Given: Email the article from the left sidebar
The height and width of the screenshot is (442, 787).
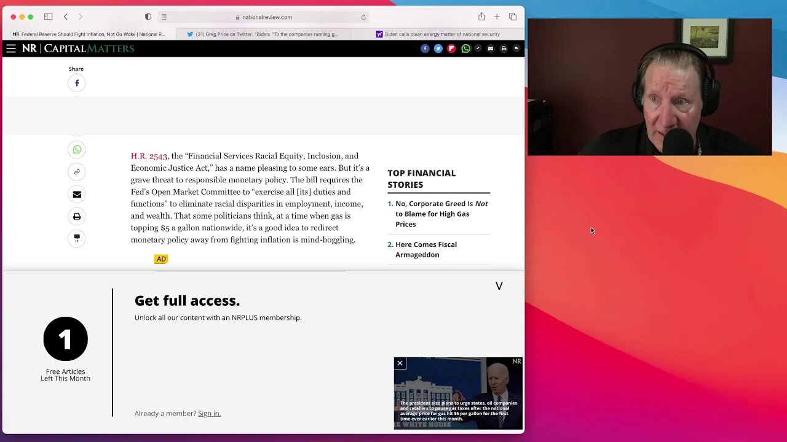Looking at the screenshot, I should coord(77,194).
